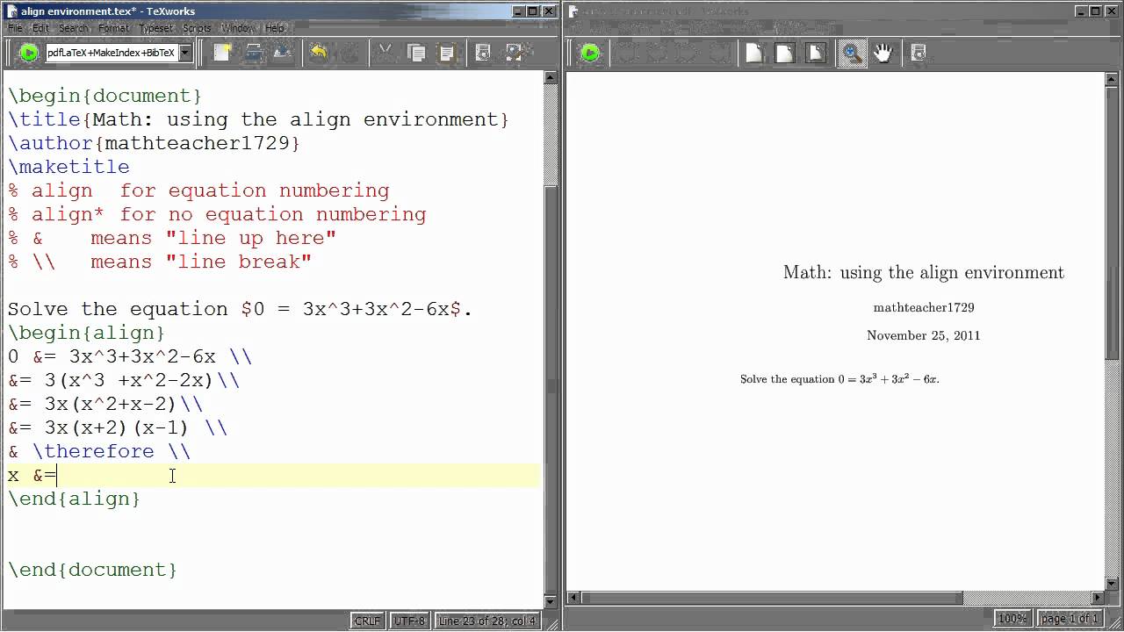
Task: Open the Help menu
Action: tap(275, 28)
